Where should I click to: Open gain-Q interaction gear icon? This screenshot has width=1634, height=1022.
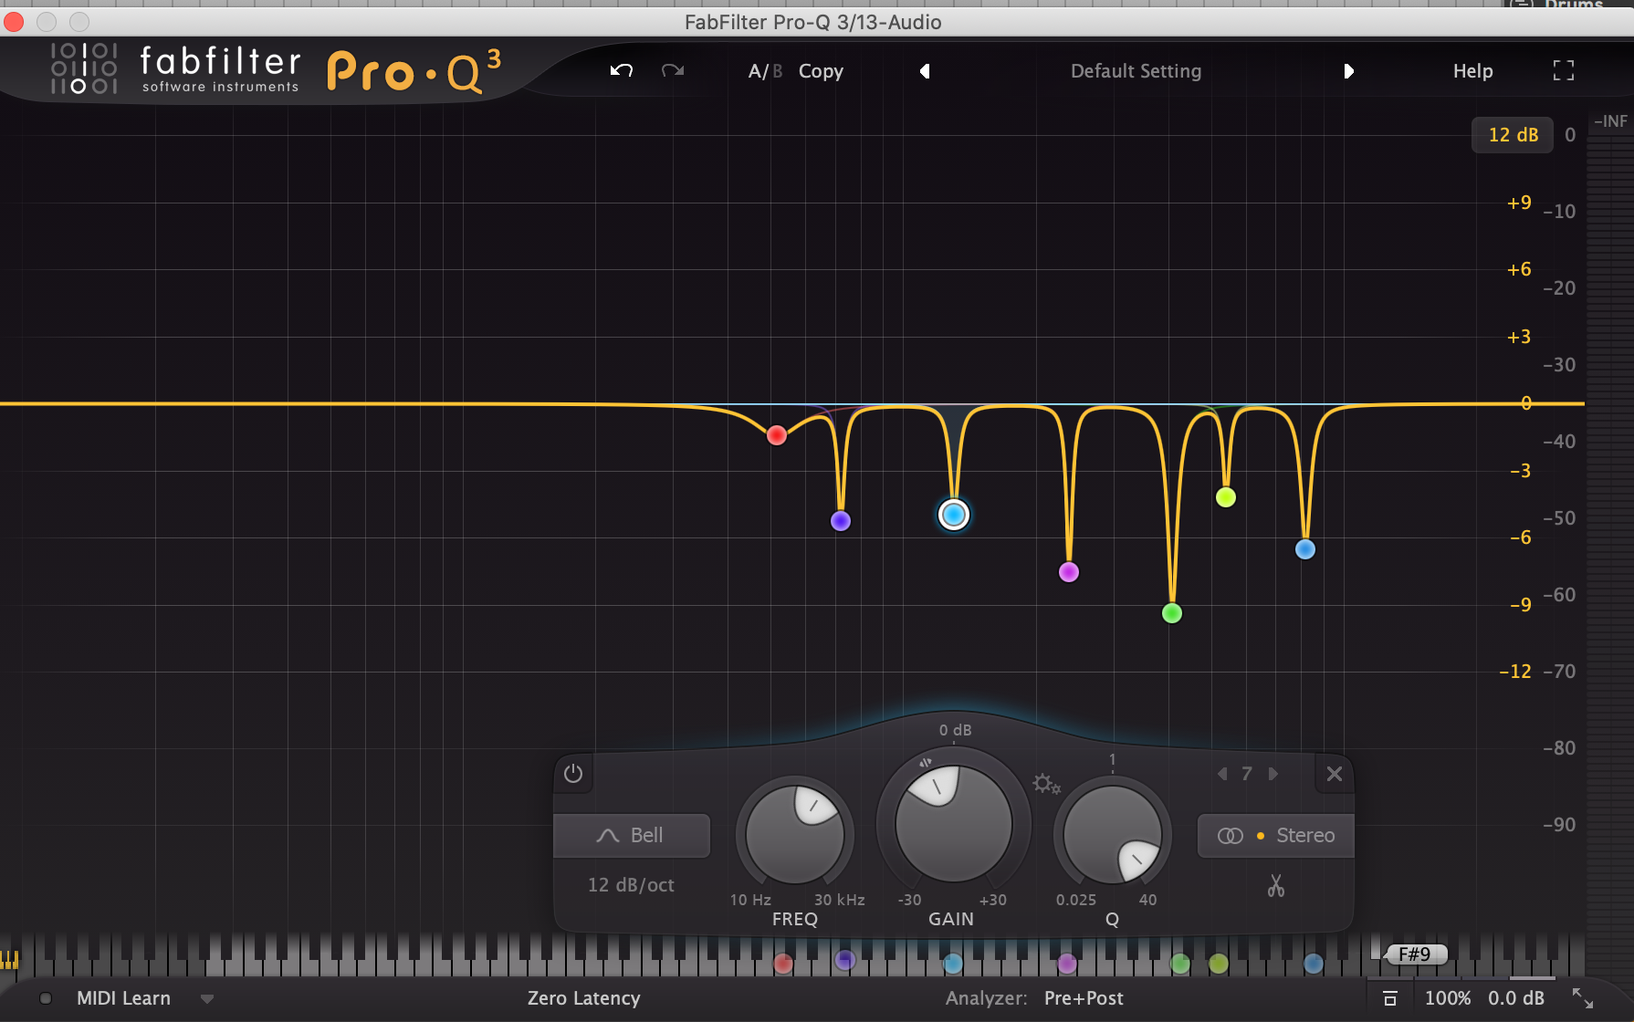point(1046,784)
